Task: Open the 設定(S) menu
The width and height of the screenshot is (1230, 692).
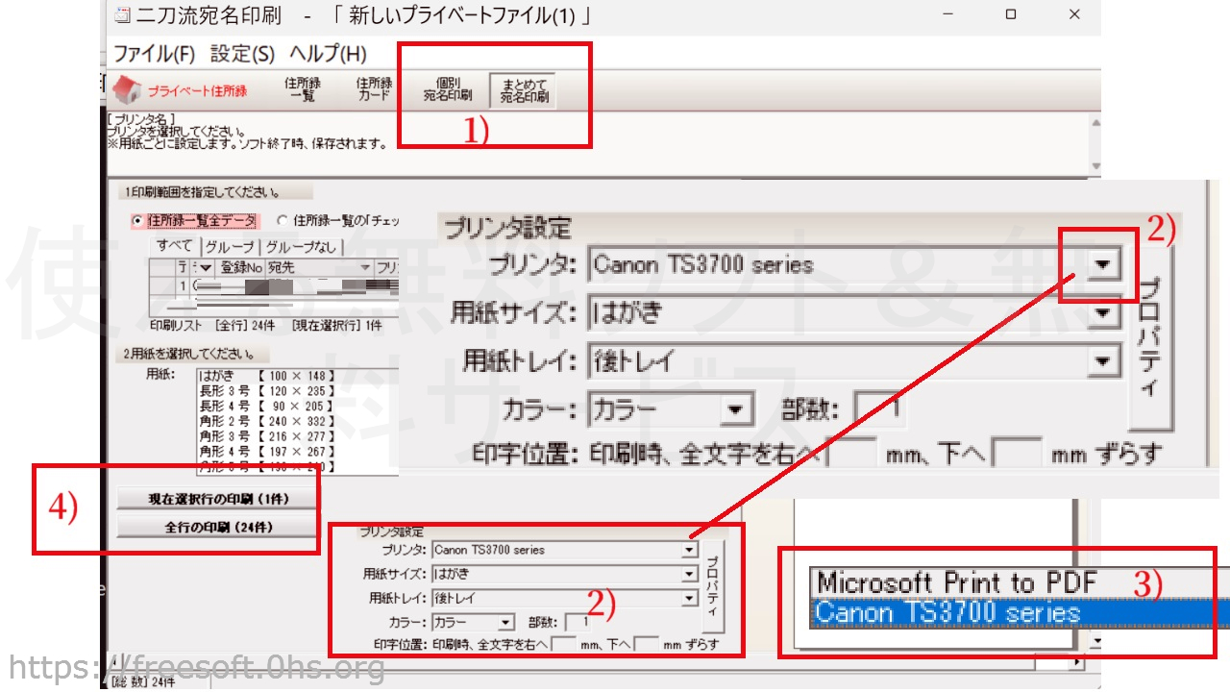Action: [242, 54]
